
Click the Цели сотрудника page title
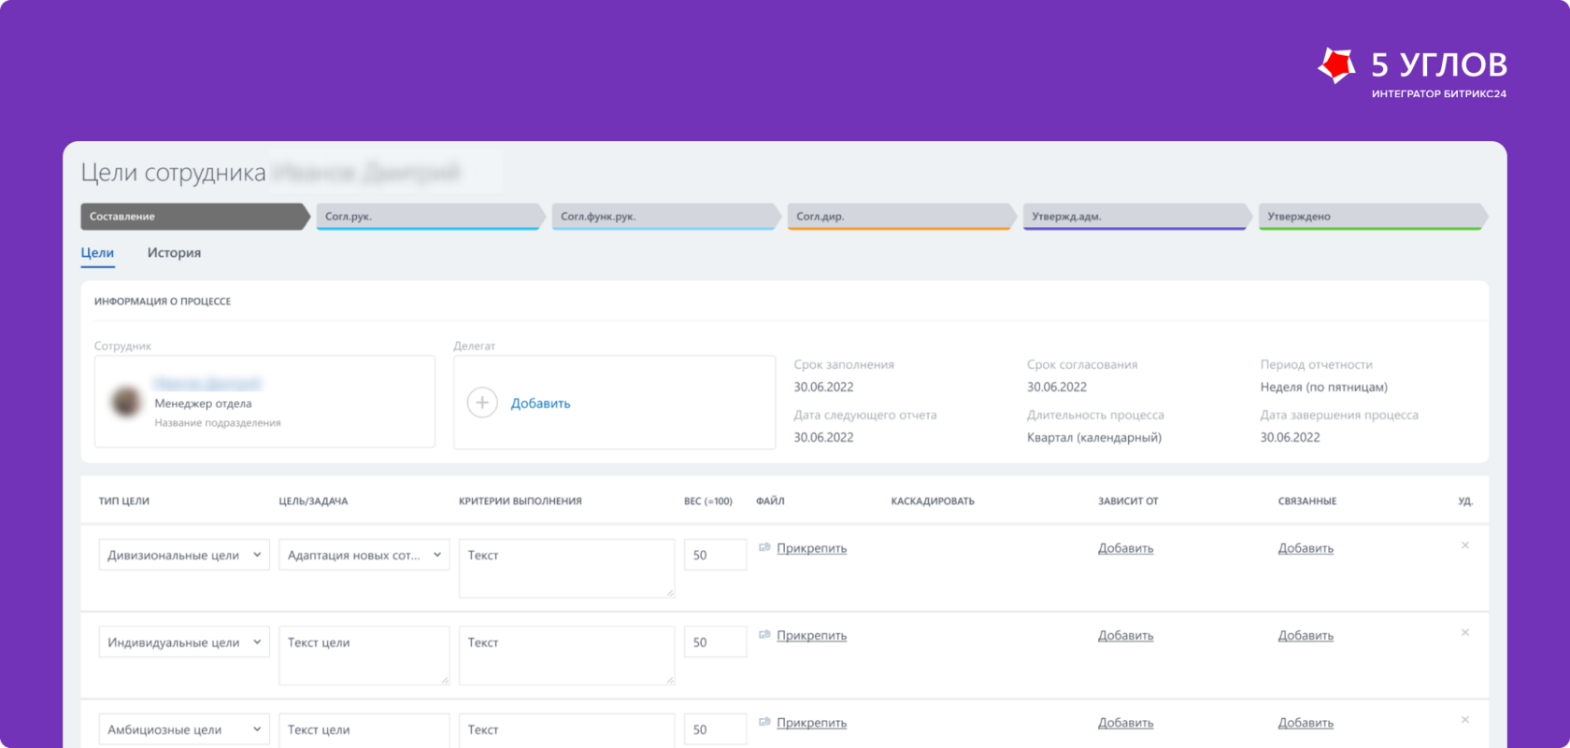pos(173,173)
